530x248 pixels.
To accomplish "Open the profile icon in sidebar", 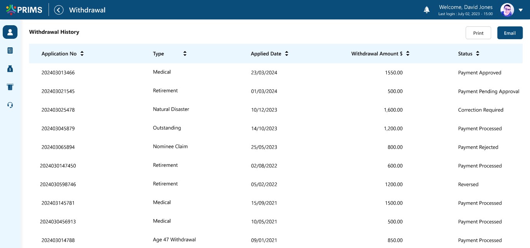I will tap(10, 32).
